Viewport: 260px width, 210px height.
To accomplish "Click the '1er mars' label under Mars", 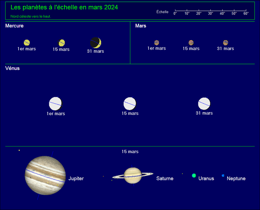I will [x=157, y=48].
